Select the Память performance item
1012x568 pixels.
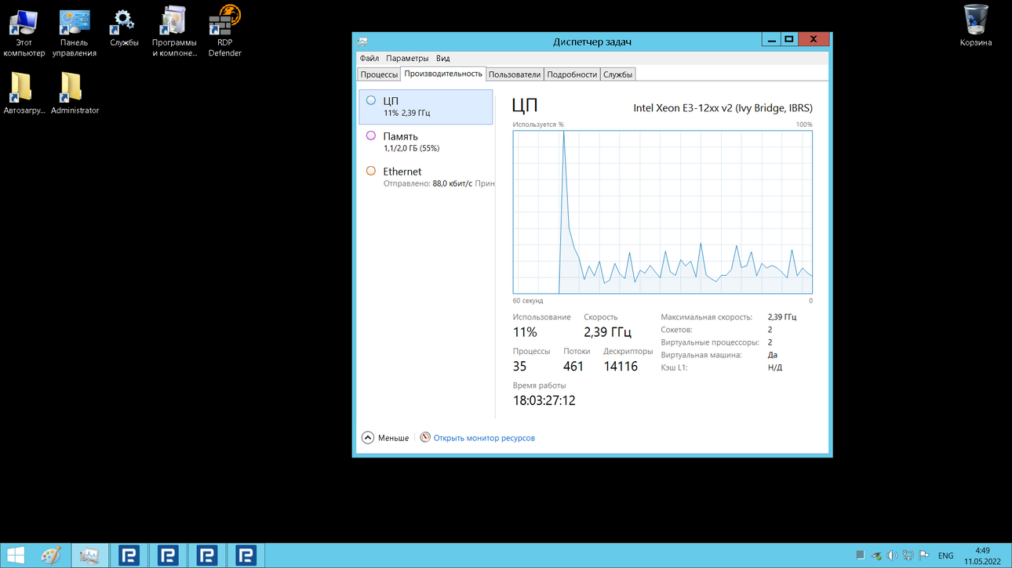(x=426, y=142)
